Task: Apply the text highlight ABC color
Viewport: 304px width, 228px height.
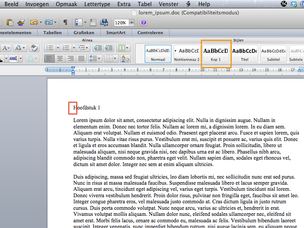Action: click(13, 59)
